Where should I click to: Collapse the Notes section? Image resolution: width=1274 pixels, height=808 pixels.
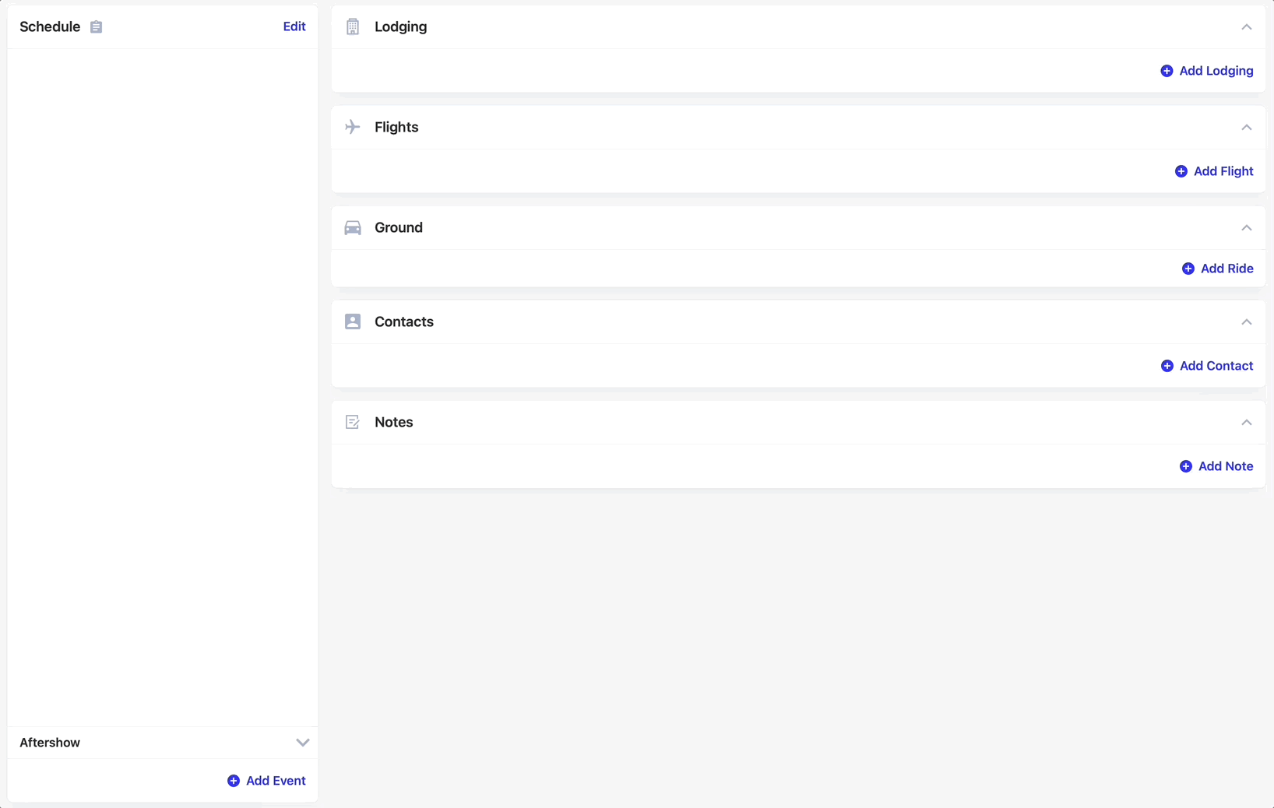1246,422
